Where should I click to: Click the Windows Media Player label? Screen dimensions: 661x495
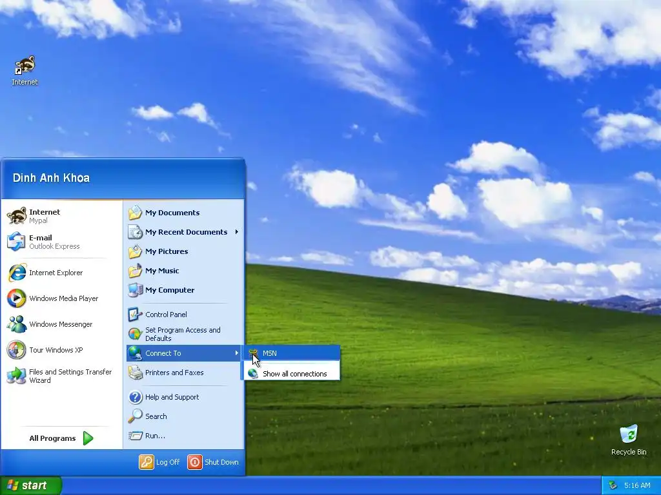pyautogui.click(x=64, y=298)
